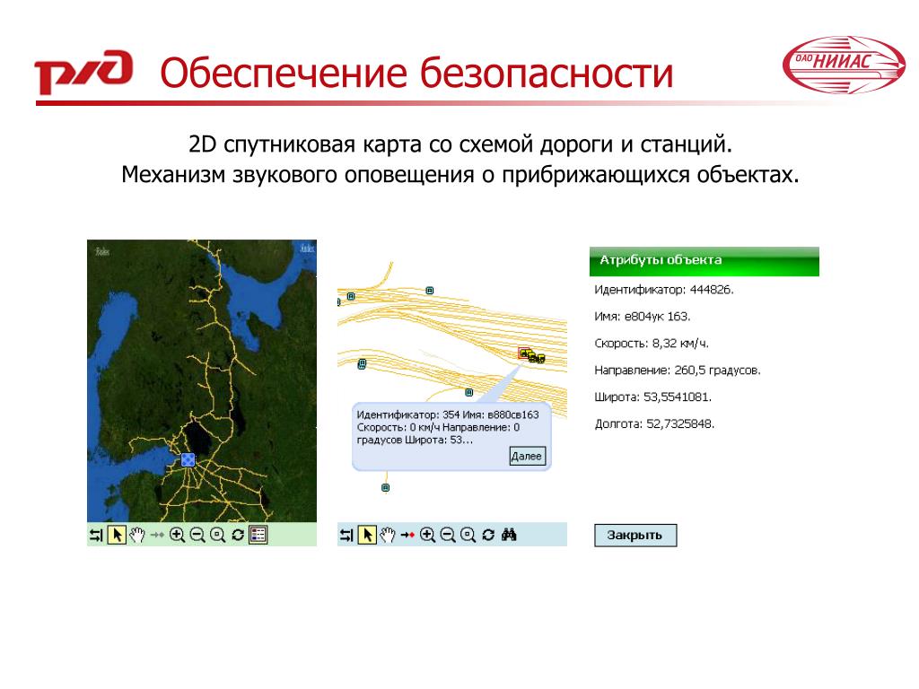Click 'Имя: е804ук 163.' attribute line
Image resolution: width=919 pixels, height=689 pixels.
point(643,317)
